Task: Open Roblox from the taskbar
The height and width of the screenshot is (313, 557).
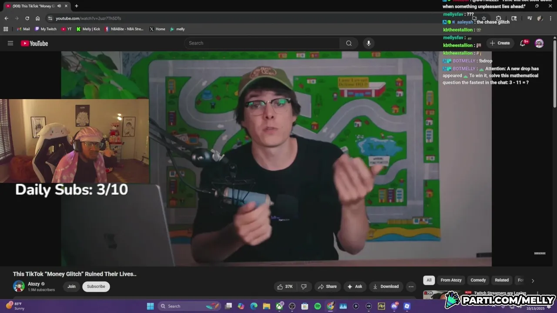Action: [x=407, y=306]
